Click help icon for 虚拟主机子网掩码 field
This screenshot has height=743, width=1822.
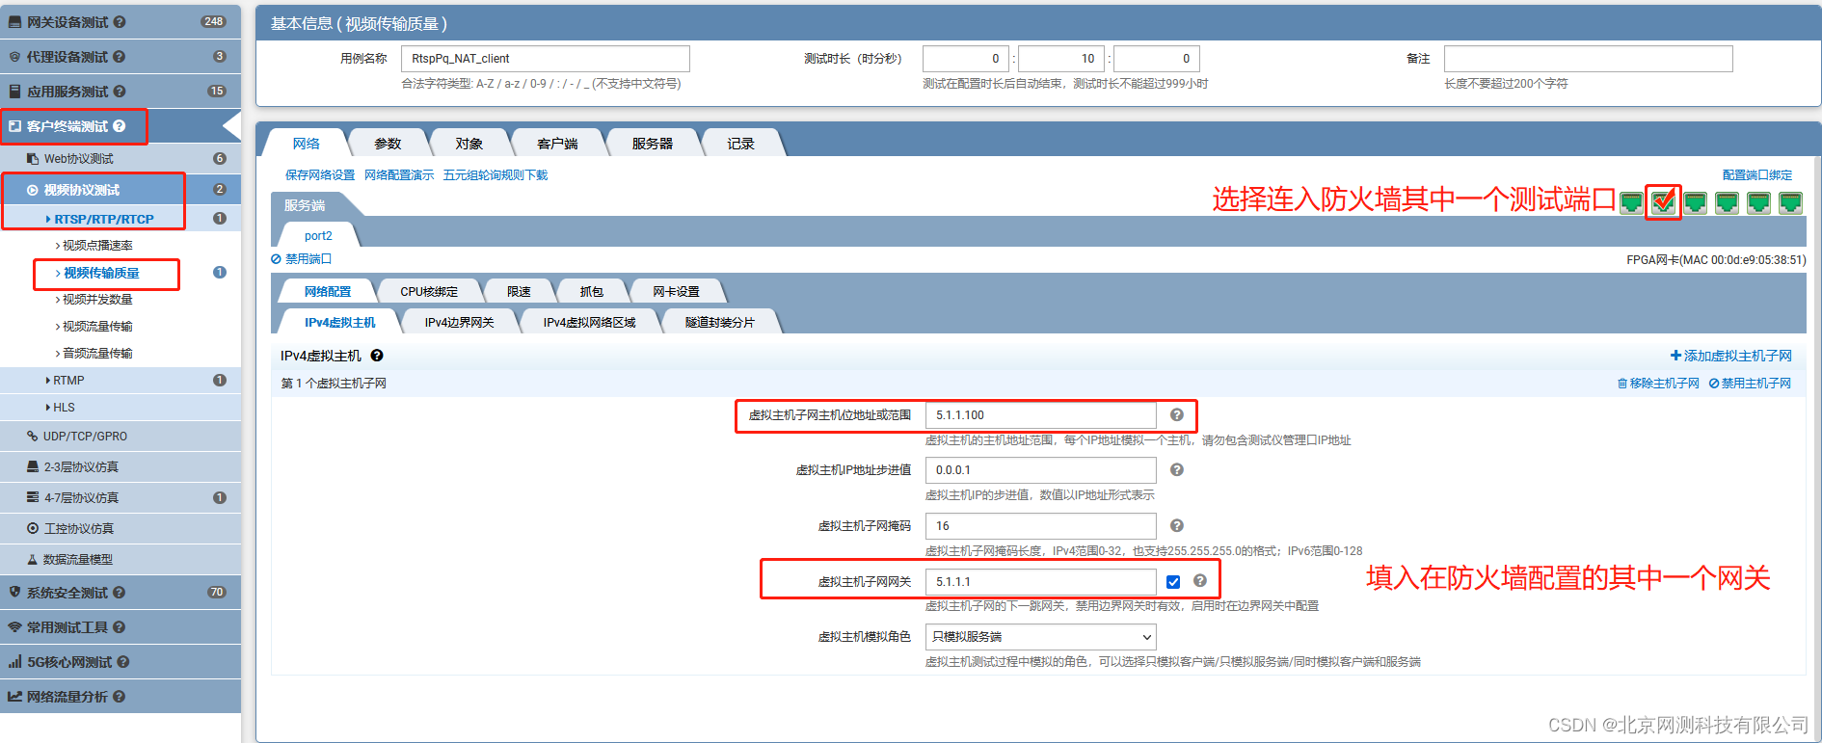pos(1177,526)
